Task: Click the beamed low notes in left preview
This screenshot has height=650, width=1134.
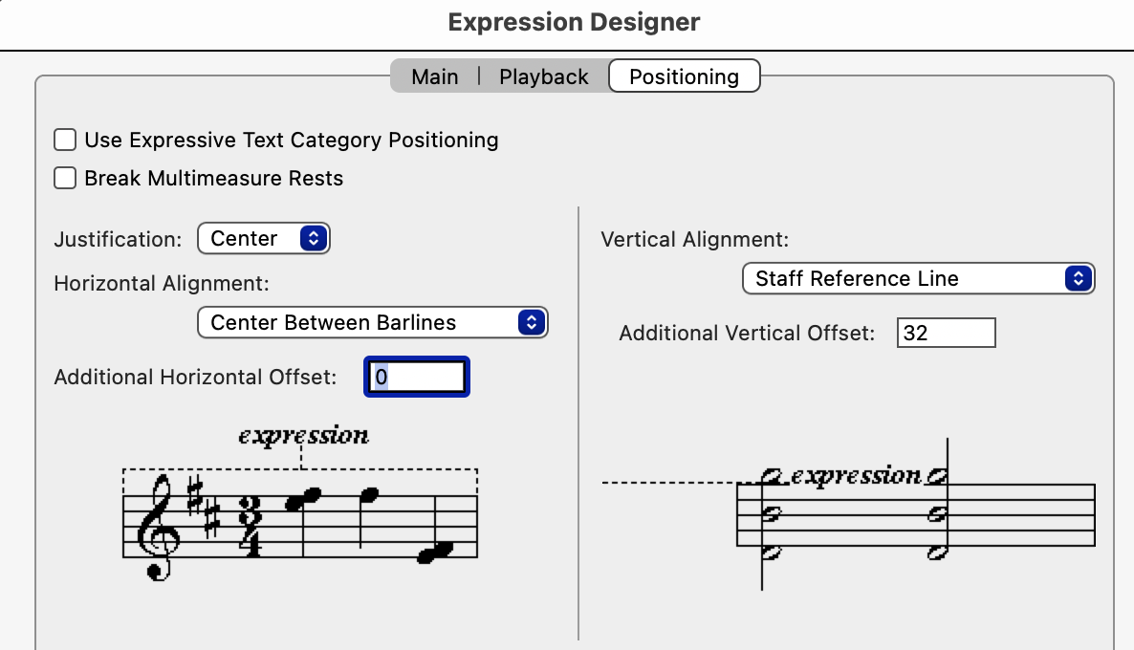Action: (433, 552)
